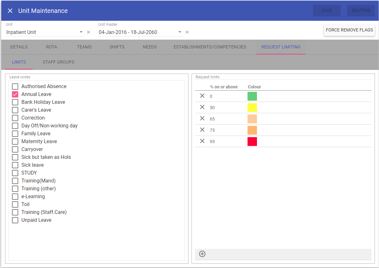The height and width of the screenshot is (268, 379).
Task: Delete the 0% request limit row
Action: point(202,96)
